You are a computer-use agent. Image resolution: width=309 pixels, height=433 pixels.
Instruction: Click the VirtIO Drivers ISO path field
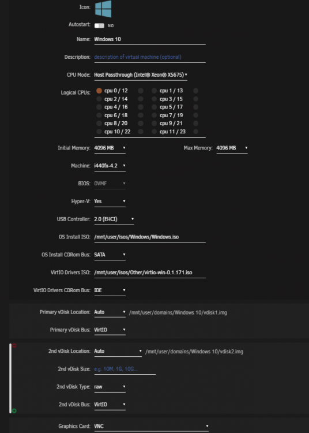150,273
